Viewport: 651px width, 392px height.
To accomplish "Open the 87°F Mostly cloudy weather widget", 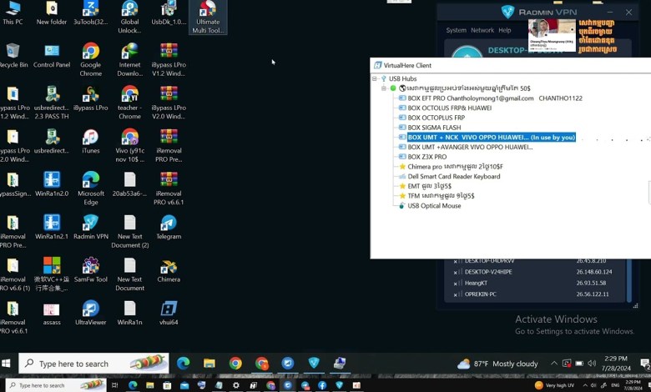I will pos(497,364).
